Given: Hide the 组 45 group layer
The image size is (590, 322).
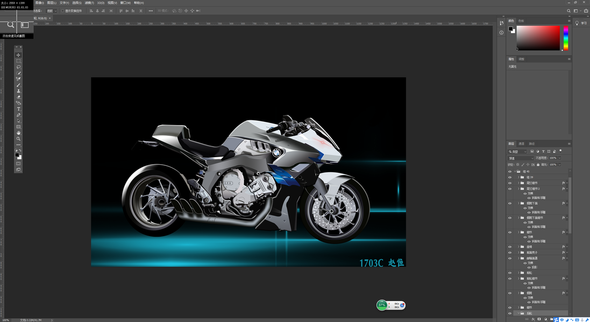Looking at the screenshot, I should coord(510,172).
